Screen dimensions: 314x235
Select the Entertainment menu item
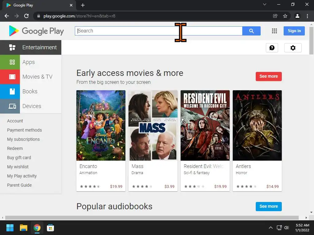31,47
